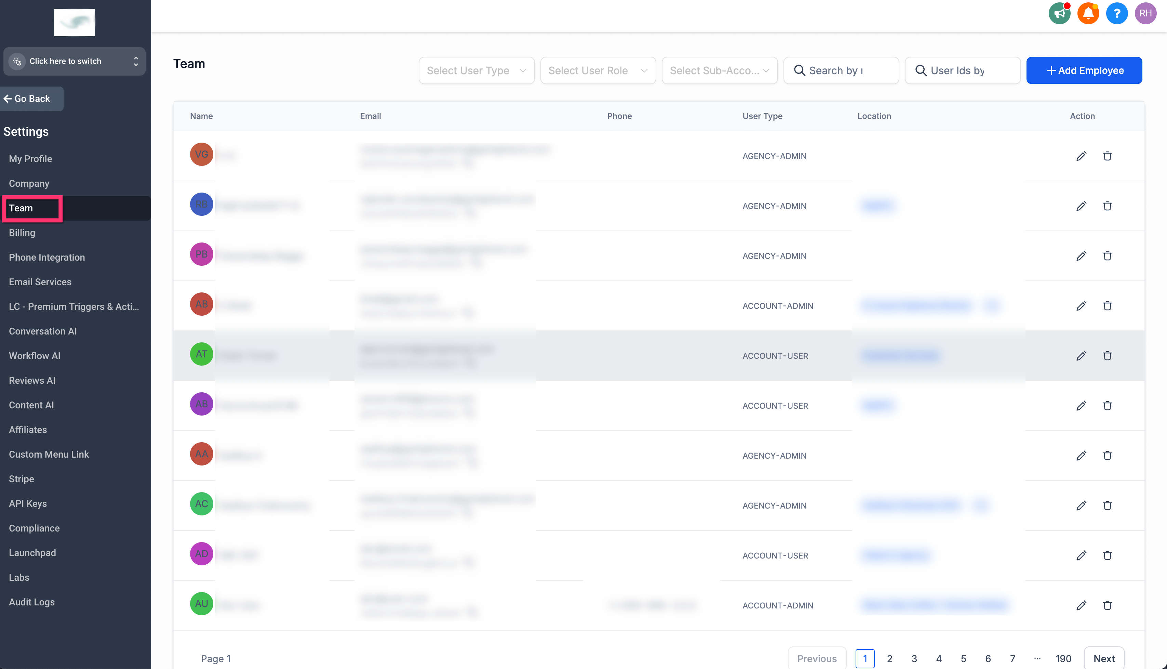Image resolution: width=1167 pixels, height=669 pixels.
Task: Open the Select Sub-Account dropdown
Action: click(719, 70)
